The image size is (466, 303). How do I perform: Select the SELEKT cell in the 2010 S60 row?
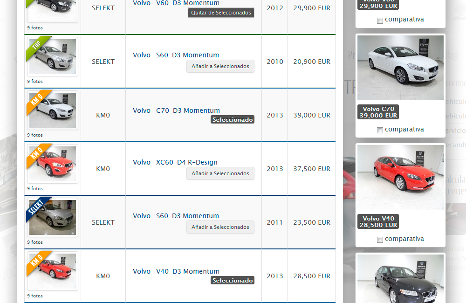[x=103, y=62]
